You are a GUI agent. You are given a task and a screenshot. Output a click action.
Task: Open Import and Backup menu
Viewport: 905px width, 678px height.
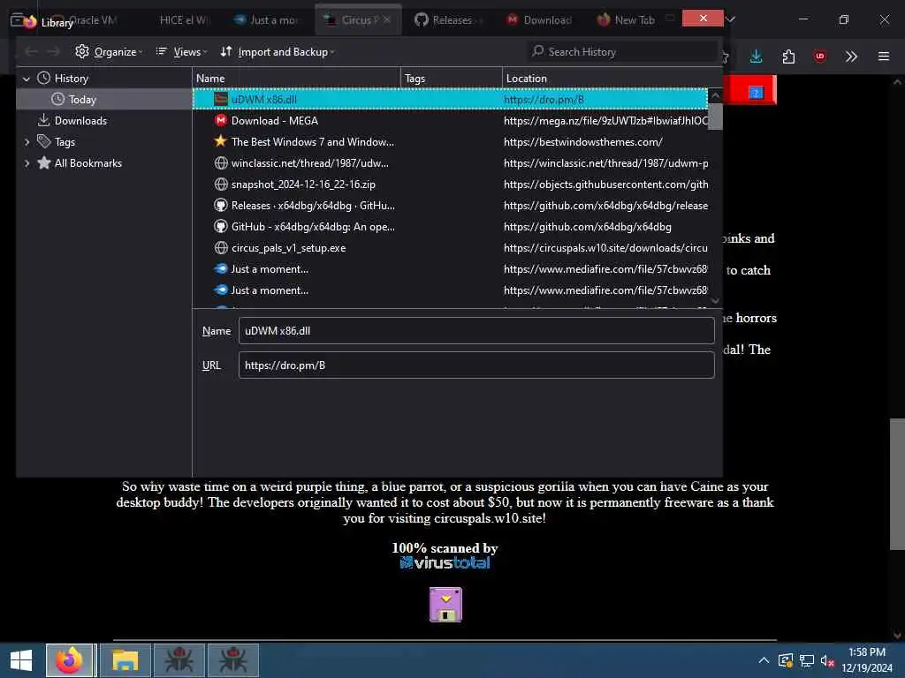pos(277,52)
